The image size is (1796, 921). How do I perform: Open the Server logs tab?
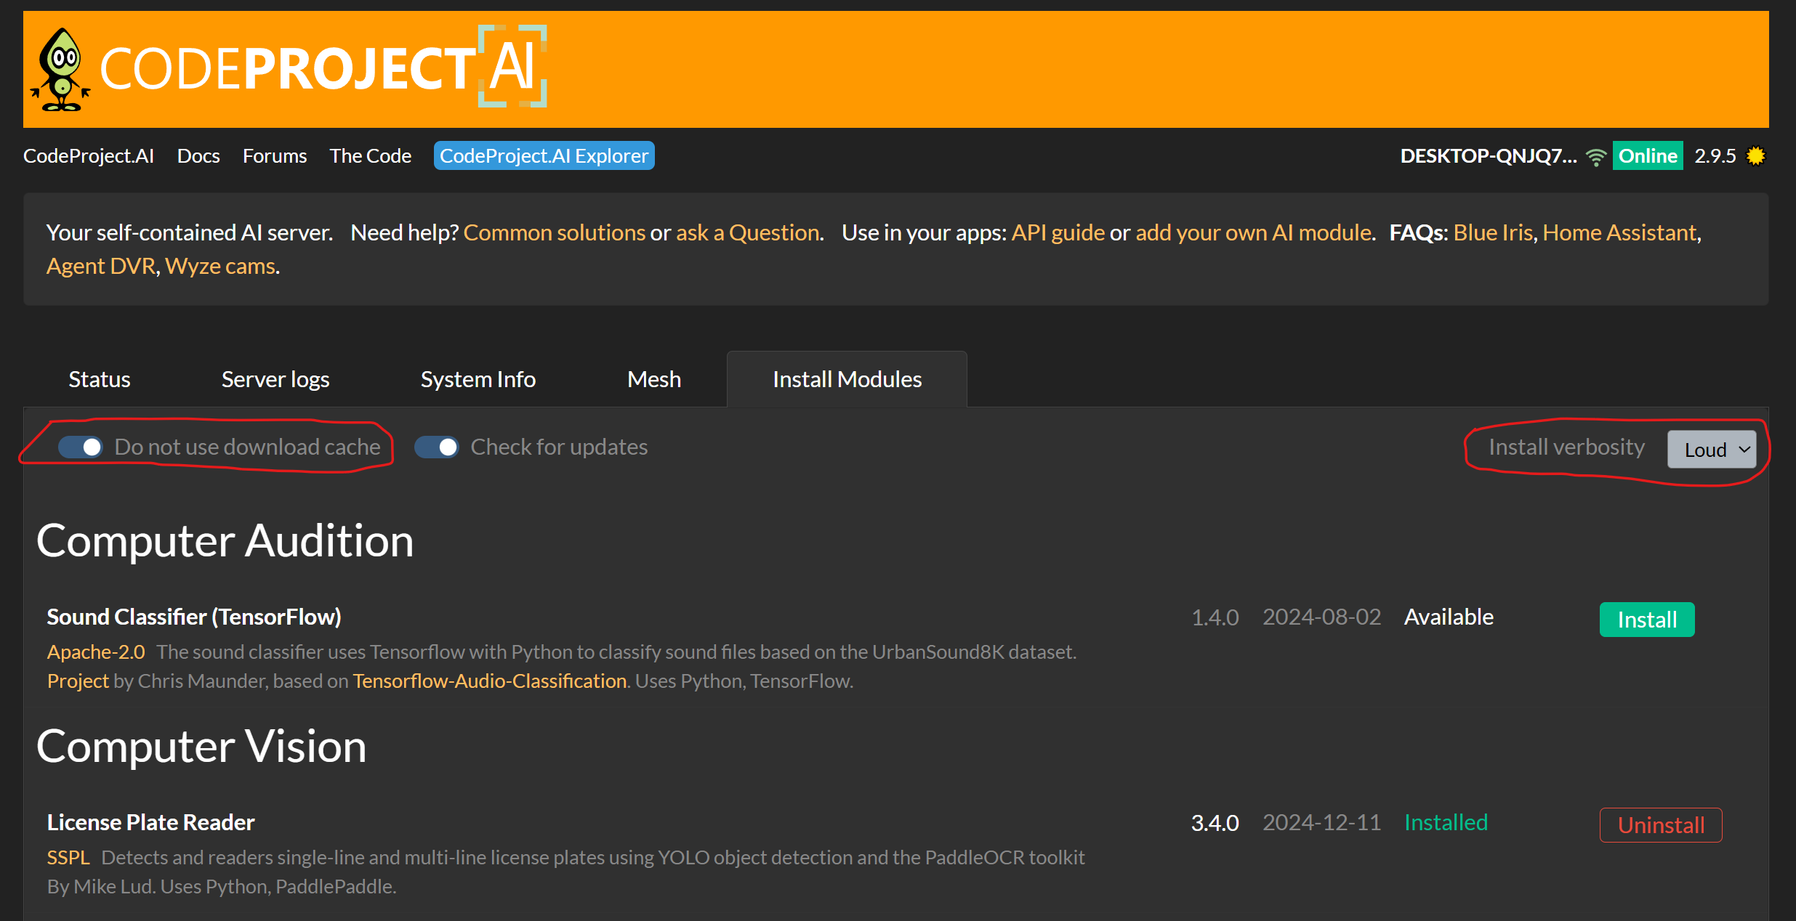coord(275,379)
